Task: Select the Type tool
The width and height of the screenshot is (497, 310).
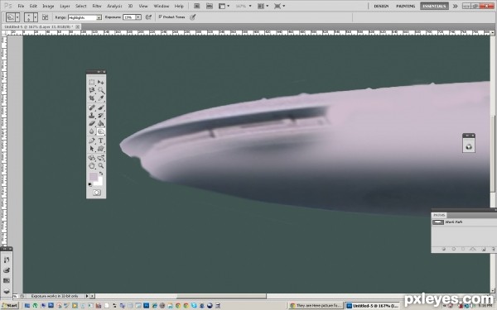Action: coord(101,141)
